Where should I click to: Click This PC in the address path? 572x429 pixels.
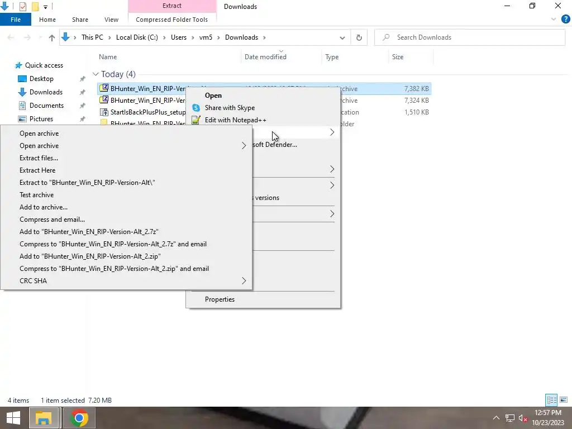[x=92, y=37]
